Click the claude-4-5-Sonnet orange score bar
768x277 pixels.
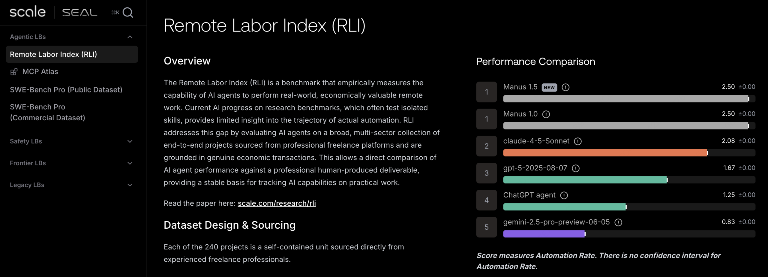click(605, 153)
